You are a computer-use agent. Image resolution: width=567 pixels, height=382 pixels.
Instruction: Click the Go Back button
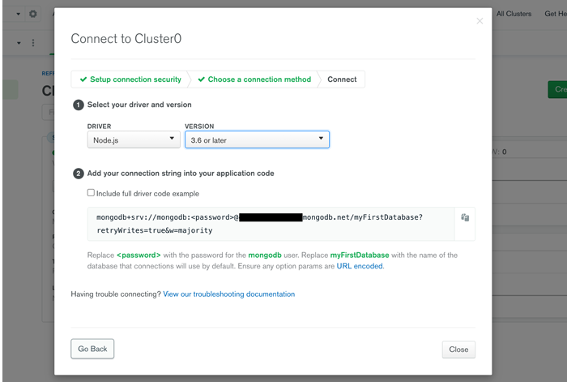[92, 349]
